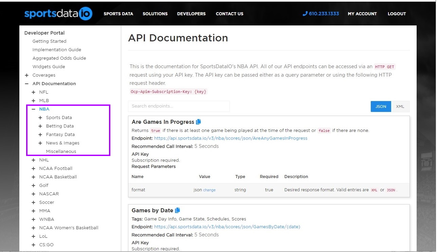
Task: Open the GamesByDate endpoint URL
Action: pos(227,227)
